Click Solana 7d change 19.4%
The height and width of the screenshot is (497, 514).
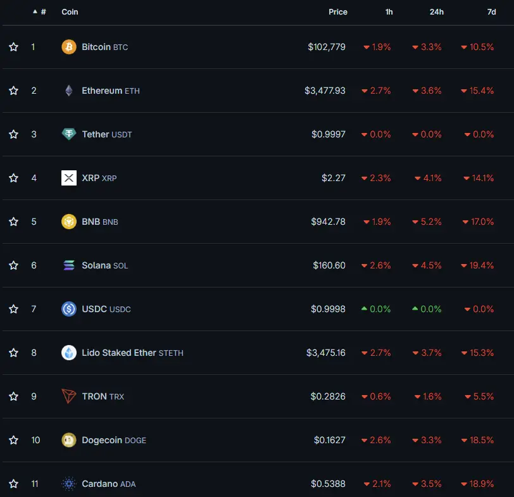coord(477,265)
